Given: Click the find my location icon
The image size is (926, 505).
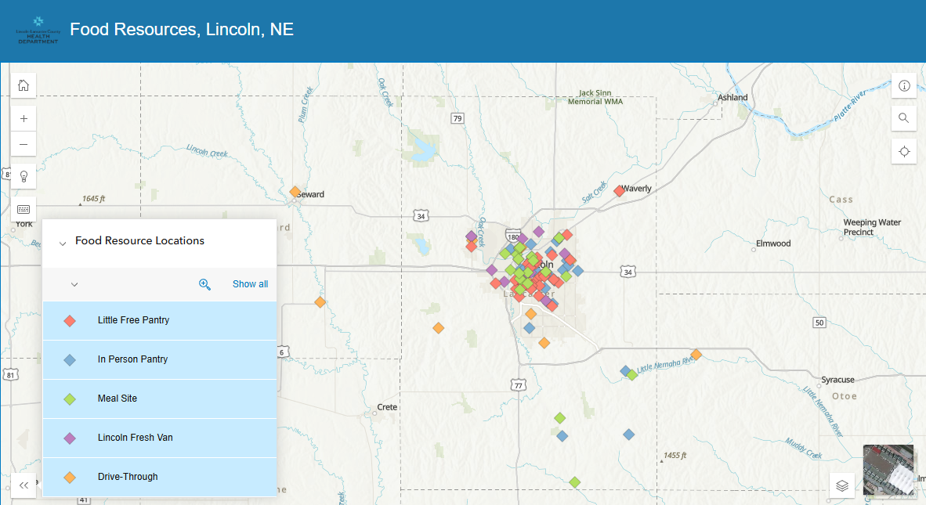Looking at the screenshot, I should 904,151.
